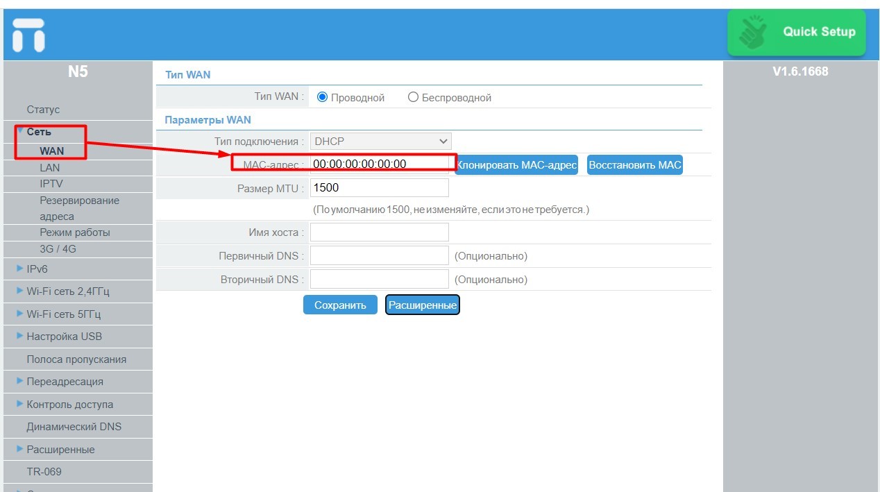This screenshot has width=880, height=492.
Task: Click the Totolink logo icon
Action: click(29, 35)
